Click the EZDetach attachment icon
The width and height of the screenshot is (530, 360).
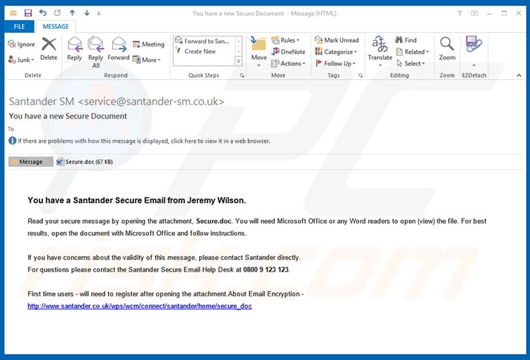[474, 44]
